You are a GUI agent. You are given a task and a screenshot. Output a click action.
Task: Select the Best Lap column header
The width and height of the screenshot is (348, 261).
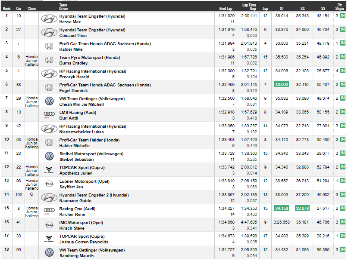[225, 8]
